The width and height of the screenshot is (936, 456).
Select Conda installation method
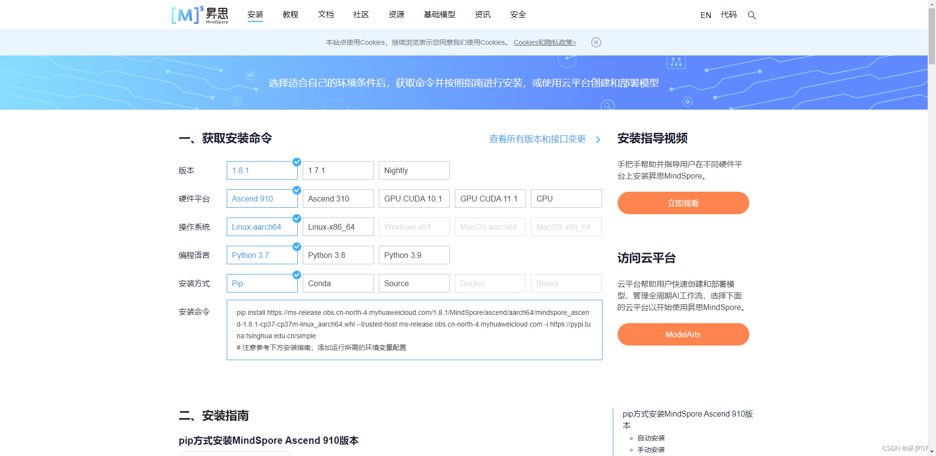[338, 283]
